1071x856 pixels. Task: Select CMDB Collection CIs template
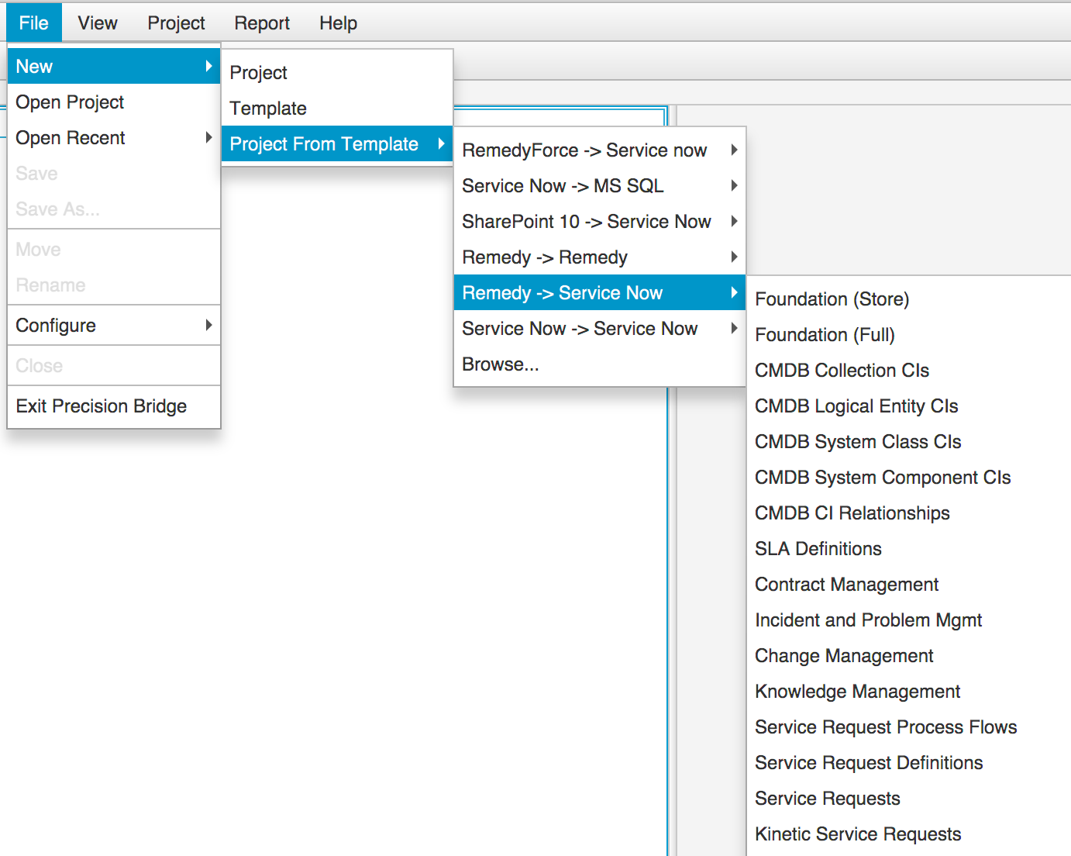[x=909, y=370]
